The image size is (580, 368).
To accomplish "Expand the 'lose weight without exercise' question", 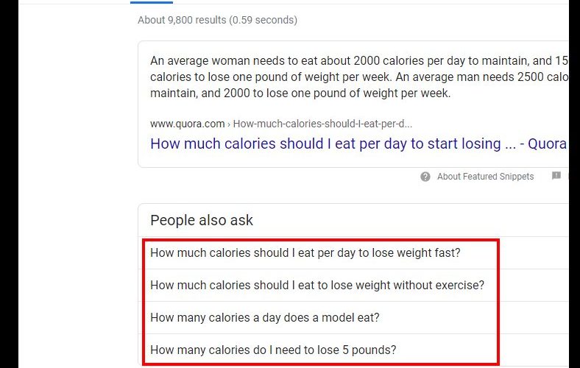I will tap(317, 285).
